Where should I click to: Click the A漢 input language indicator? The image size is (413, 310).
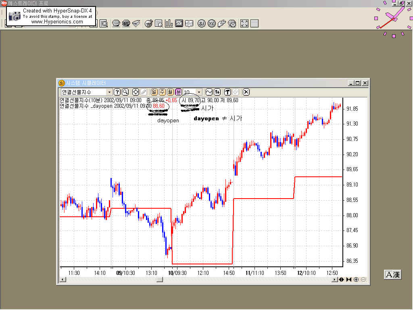click(392, 275)
